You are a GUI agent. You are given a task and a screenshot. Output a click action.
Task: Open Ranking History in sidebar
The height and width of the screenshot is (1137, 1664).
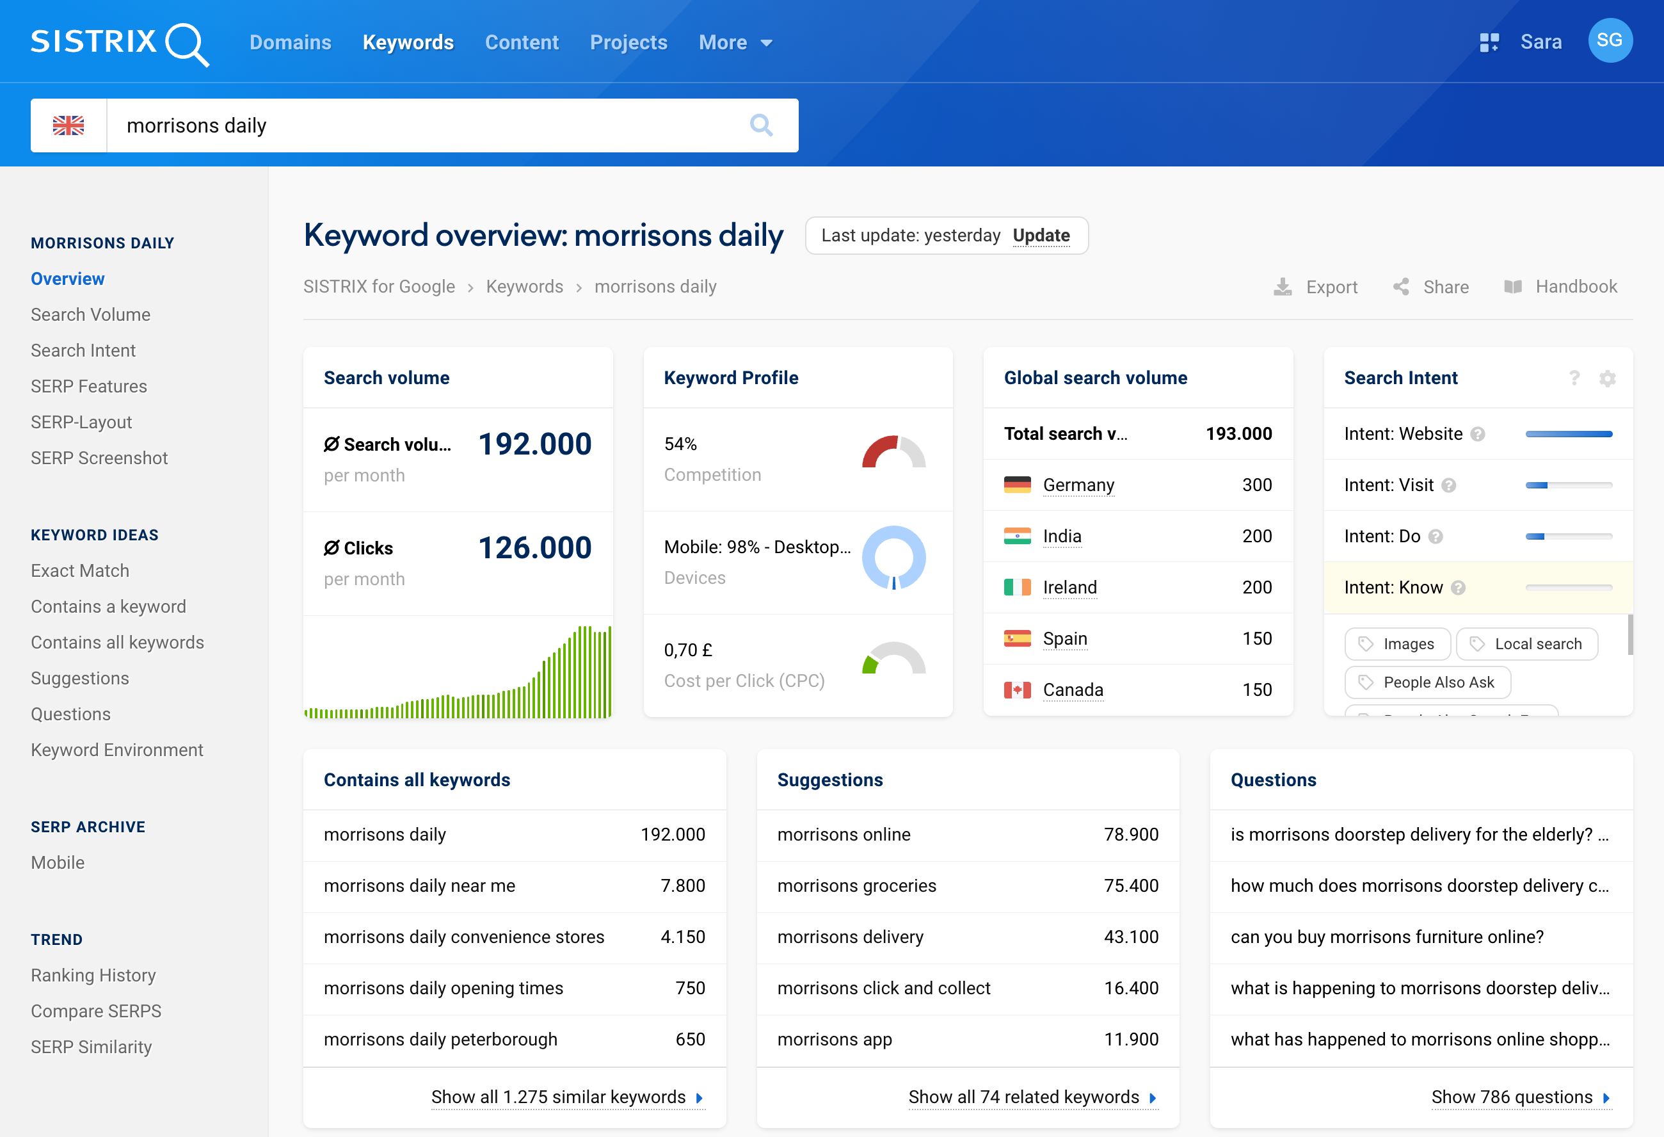[93, 976]
